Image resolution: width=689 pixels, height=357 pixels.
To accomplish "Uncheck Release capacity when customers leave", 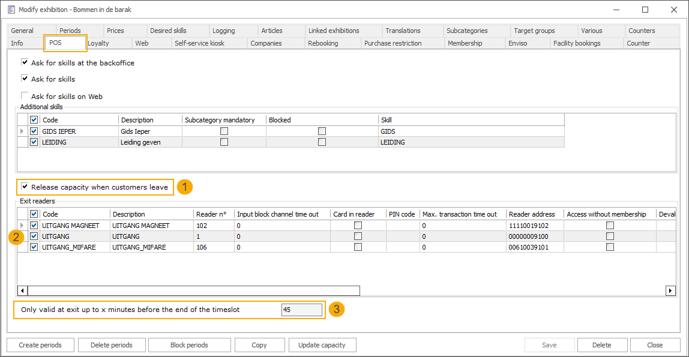I will click(x=25, y=187).
